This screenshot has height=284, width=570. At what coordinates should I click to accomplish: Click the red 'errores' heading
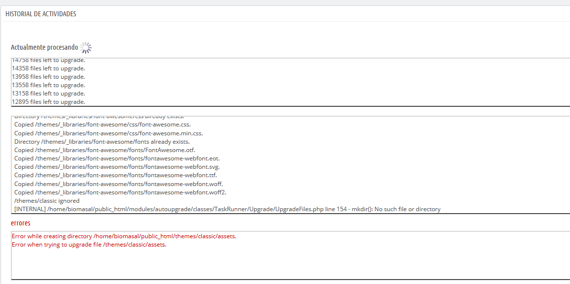click(21, 222)
